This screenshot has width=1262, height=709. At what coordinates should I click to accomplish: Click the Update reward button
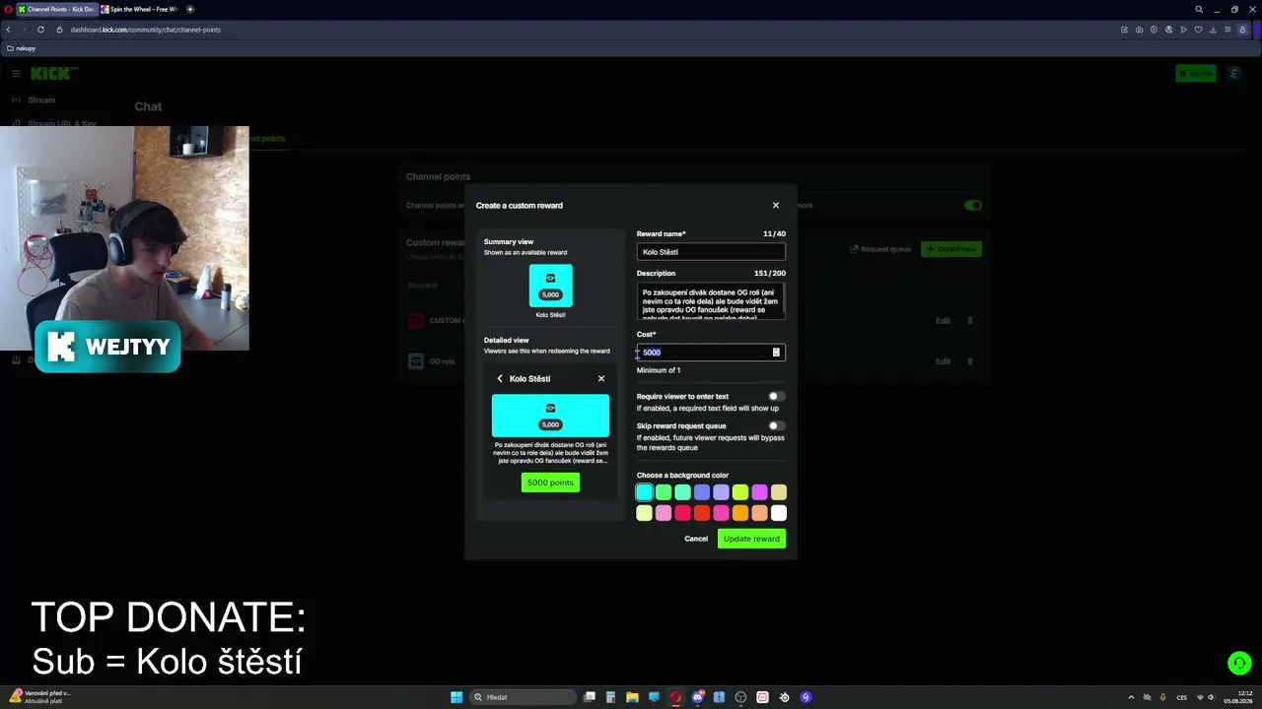[751, 539]
